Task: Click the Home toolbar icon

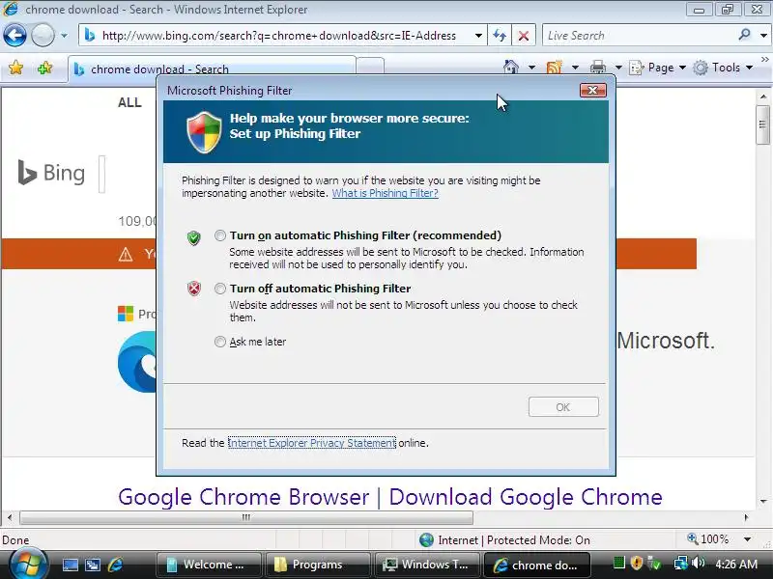Action: (x=511, y=67)
